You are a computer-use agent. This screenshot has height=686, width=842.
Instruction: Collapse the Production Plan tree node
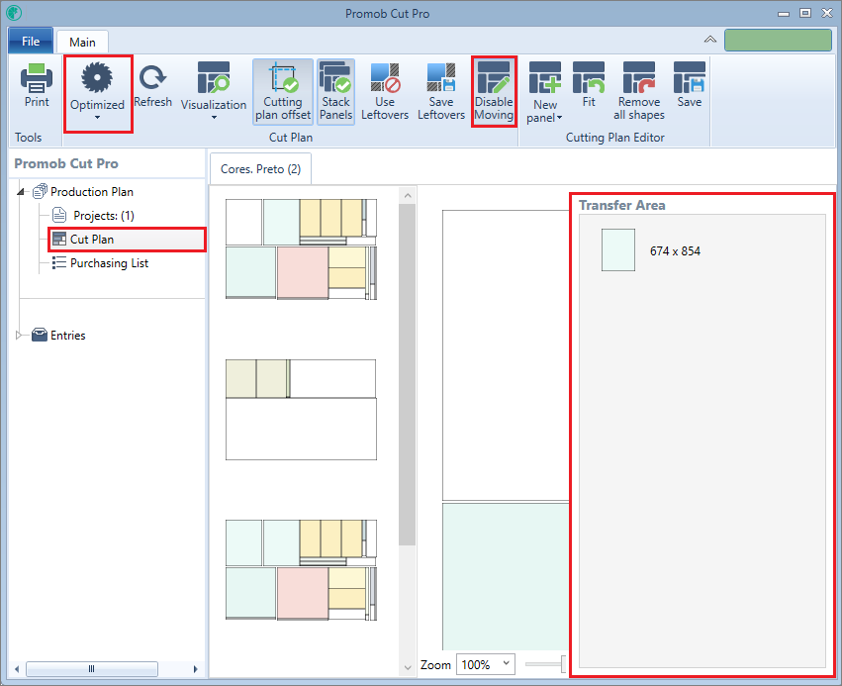point(21,192)
